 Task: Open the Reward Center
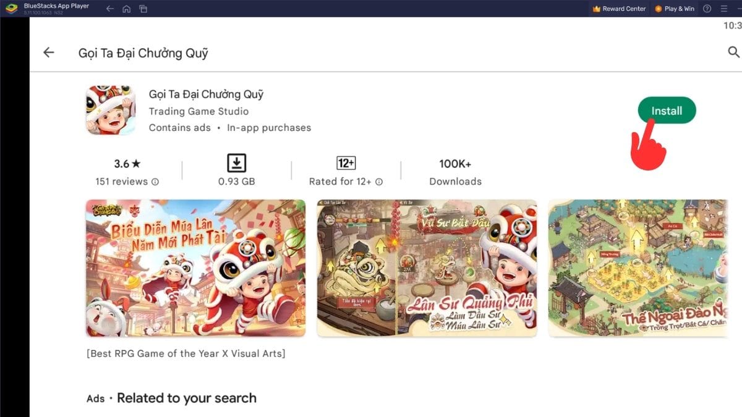pos(619,9)
